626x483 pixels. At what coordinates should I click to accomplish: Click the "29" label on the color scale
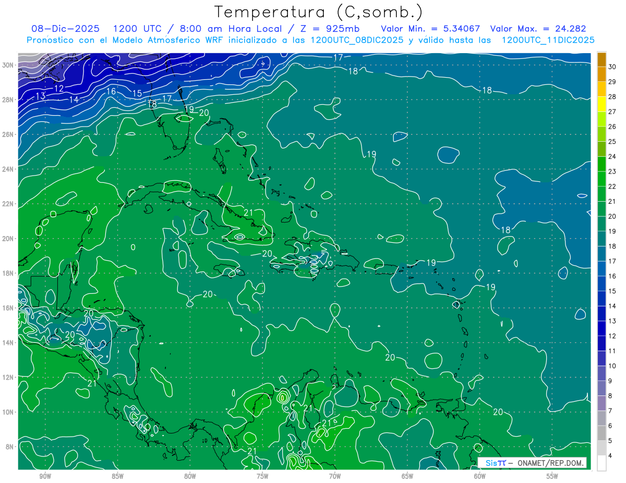coord(612,81)
